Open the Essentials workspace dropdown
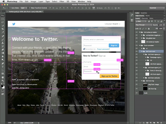This screenshot has height=124, width=166. pos(157,8)
